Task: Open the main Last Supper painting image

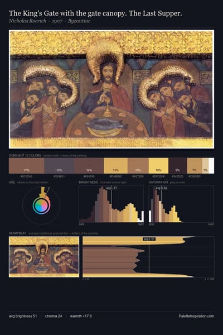Action: click(111, 89)
